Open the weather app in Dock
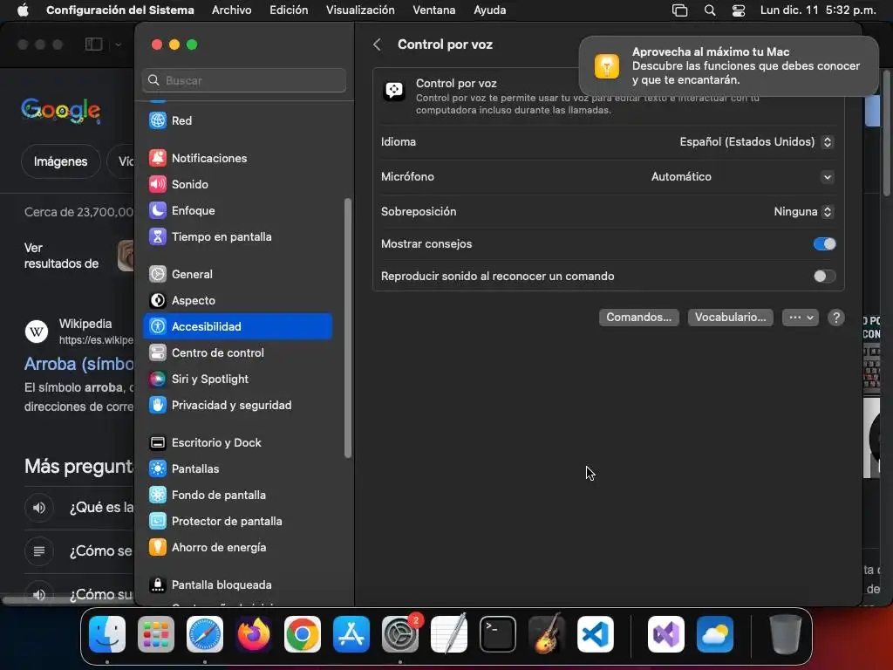893x670 pixels. 715,634
